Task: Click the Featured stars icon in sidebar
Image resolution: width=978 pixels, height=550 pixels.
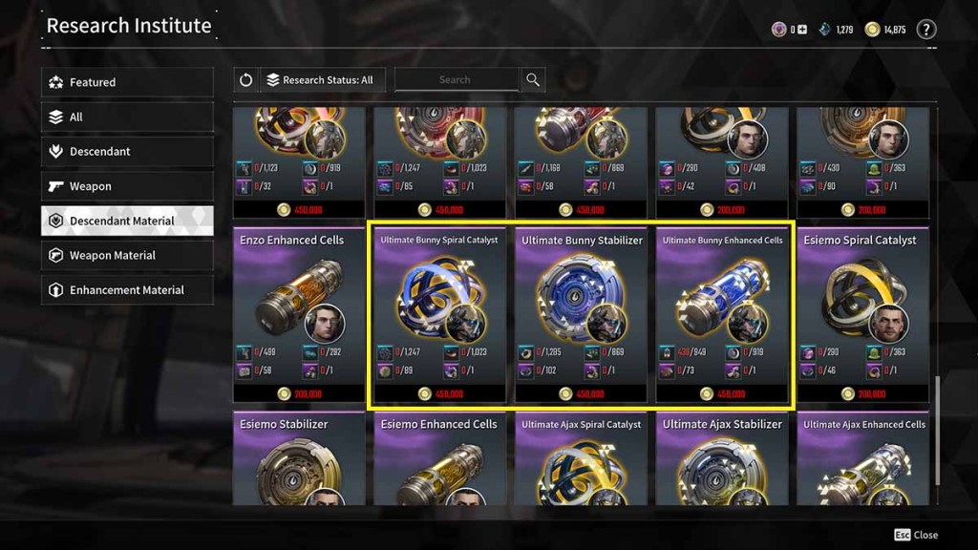Action: tap(56, 82)
